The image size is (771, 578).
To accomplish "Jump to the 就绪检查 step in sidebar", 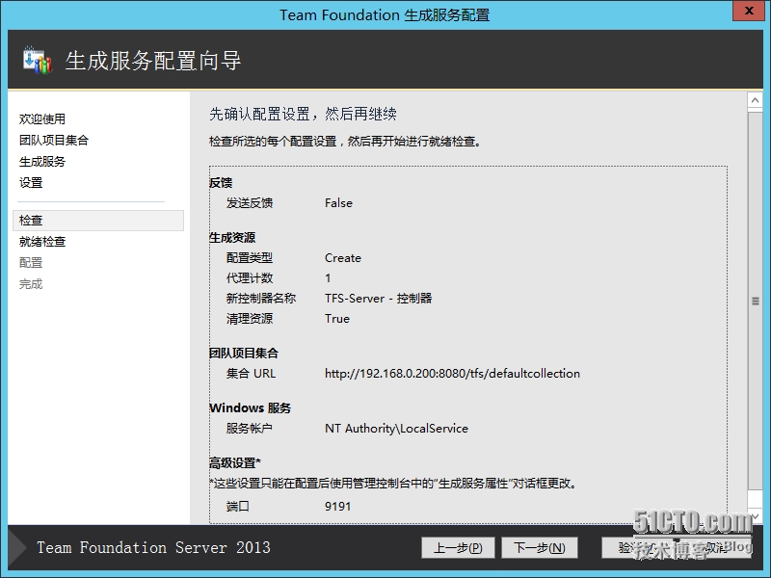I will [42, 242].
